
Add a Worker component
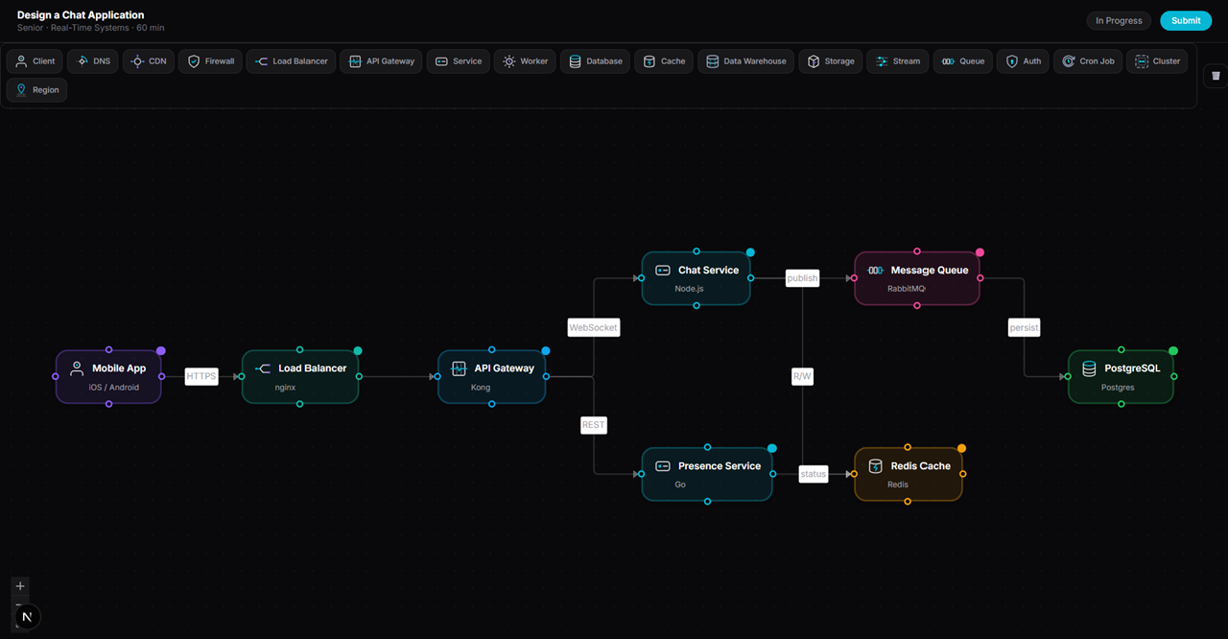pos(524,60)
